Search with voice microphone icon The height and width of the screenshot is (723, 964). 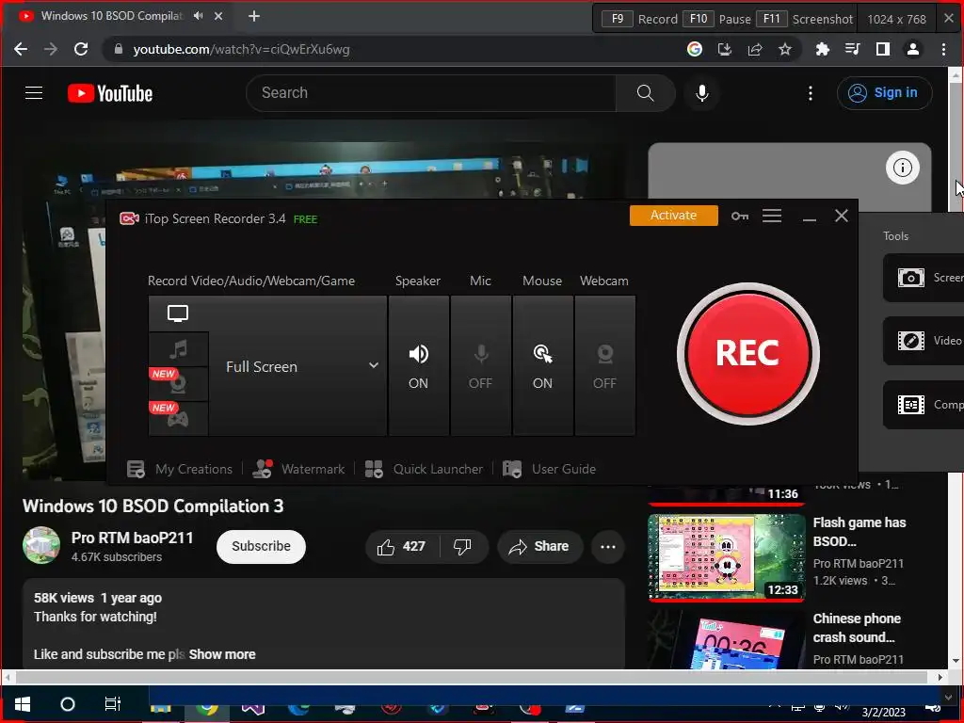(x=701, y=93)
